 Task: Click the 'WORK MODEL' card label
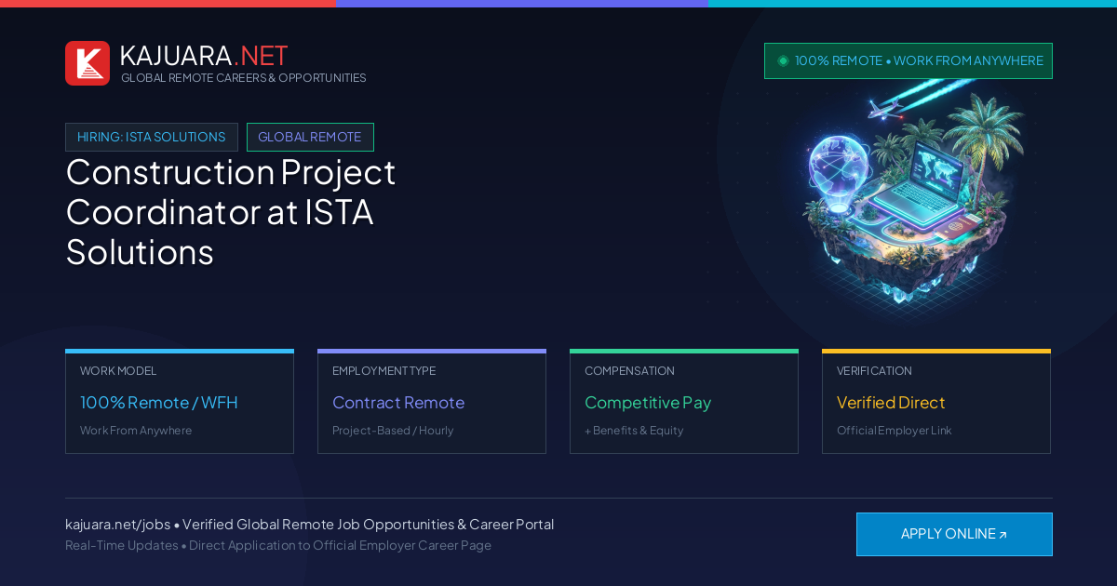click(118, 371)
